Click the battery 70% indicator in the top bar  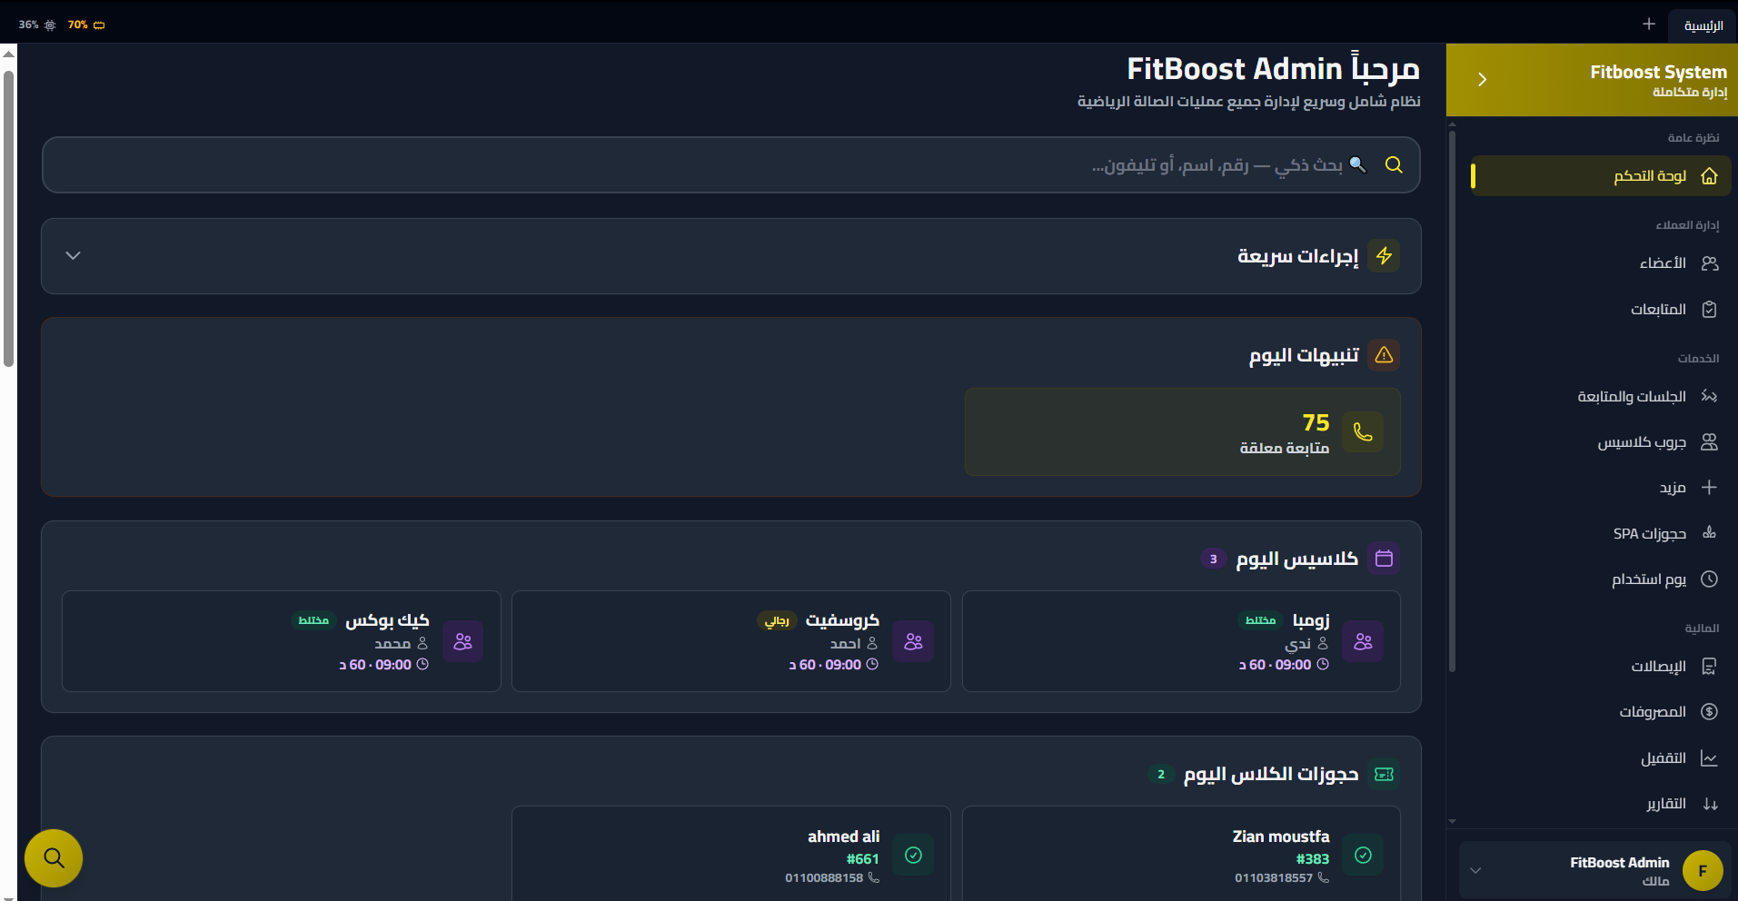coord(86,25)
